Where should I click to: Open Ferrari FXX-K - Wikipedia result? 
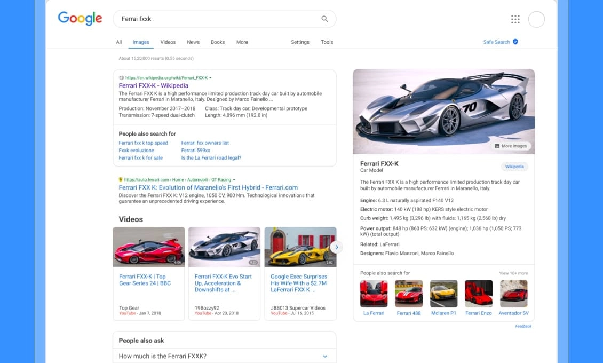pyautogui.click(x=154, y=86)
